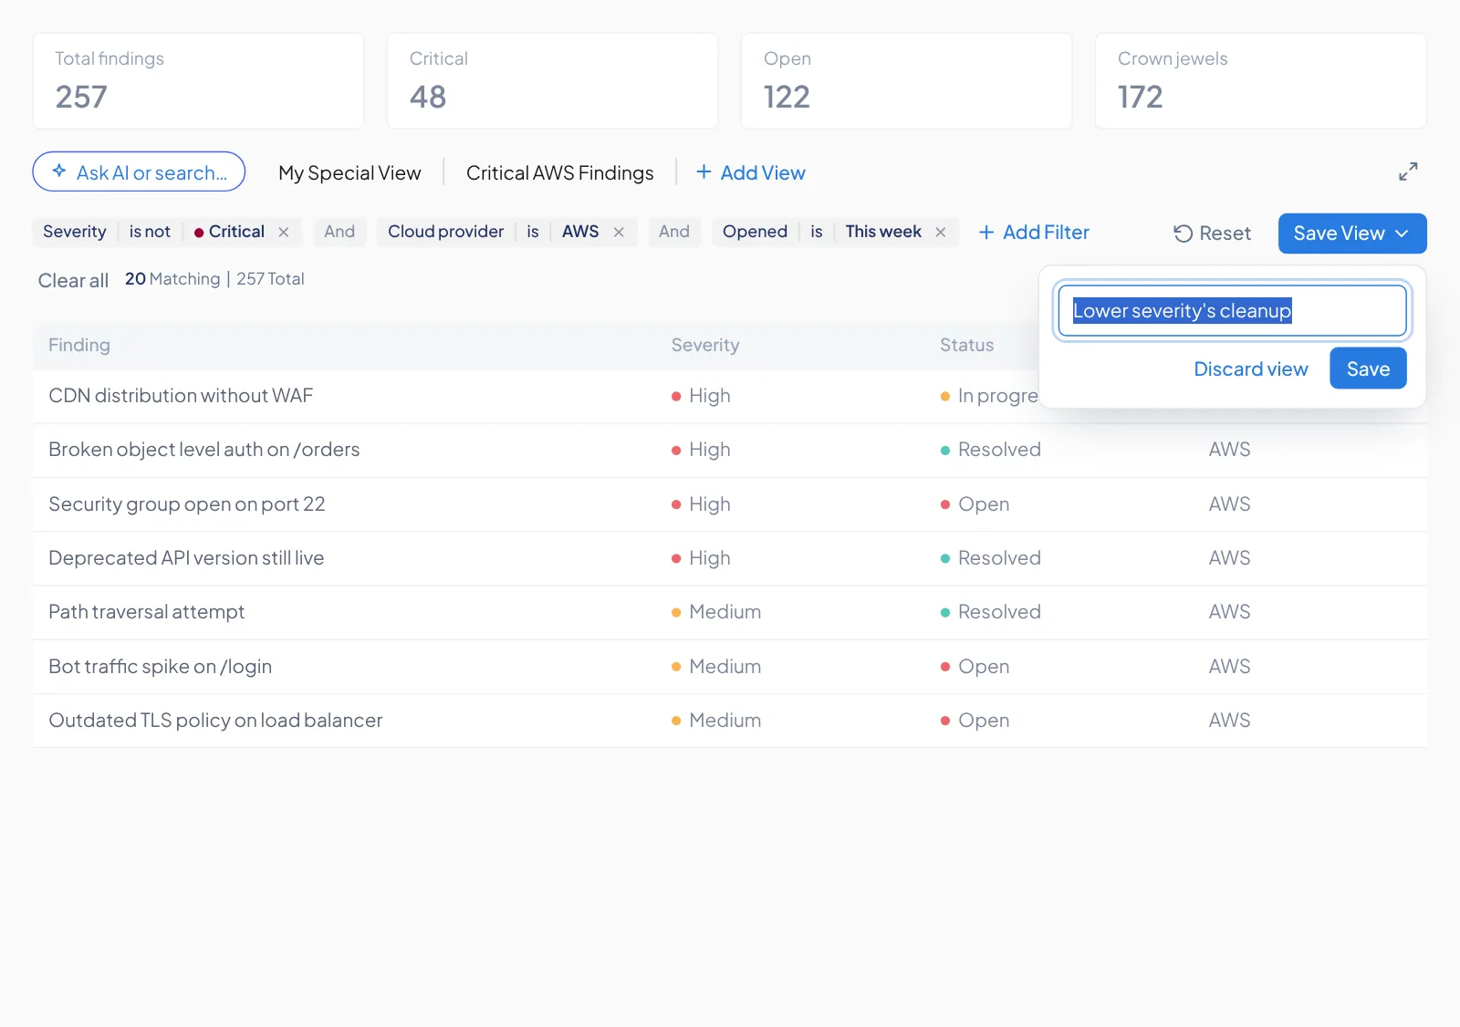
Task: Open the Crown jewels 172 card
Action: coord(1260,81)
